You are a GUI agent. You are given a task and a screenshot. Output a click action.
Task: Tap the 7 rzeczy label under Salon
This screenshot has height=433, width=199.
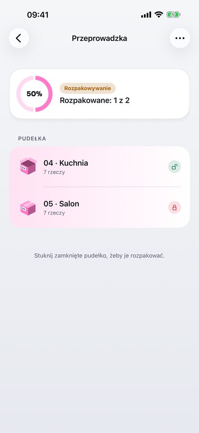pos(54,213)
